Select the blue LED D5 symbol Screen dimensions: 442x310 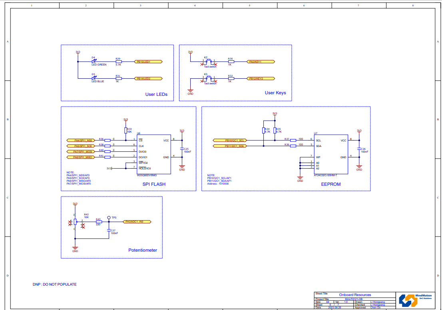click(x=94, y=79)
